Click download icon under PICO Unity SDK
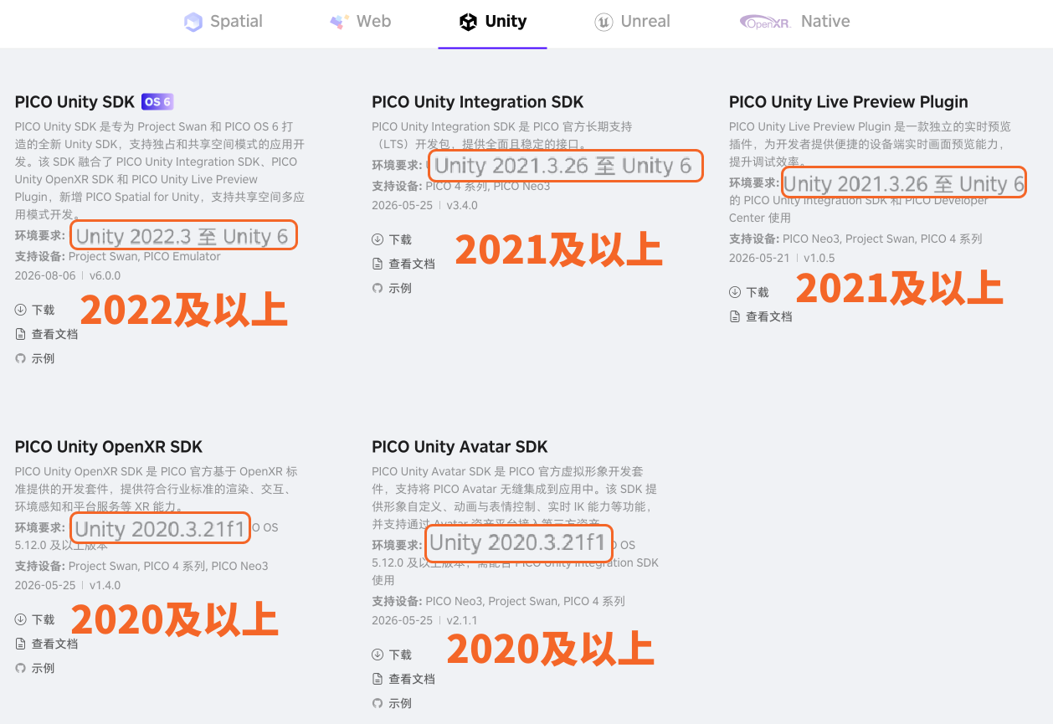This screenshot has width=1053, height=724. pos(20,310)
